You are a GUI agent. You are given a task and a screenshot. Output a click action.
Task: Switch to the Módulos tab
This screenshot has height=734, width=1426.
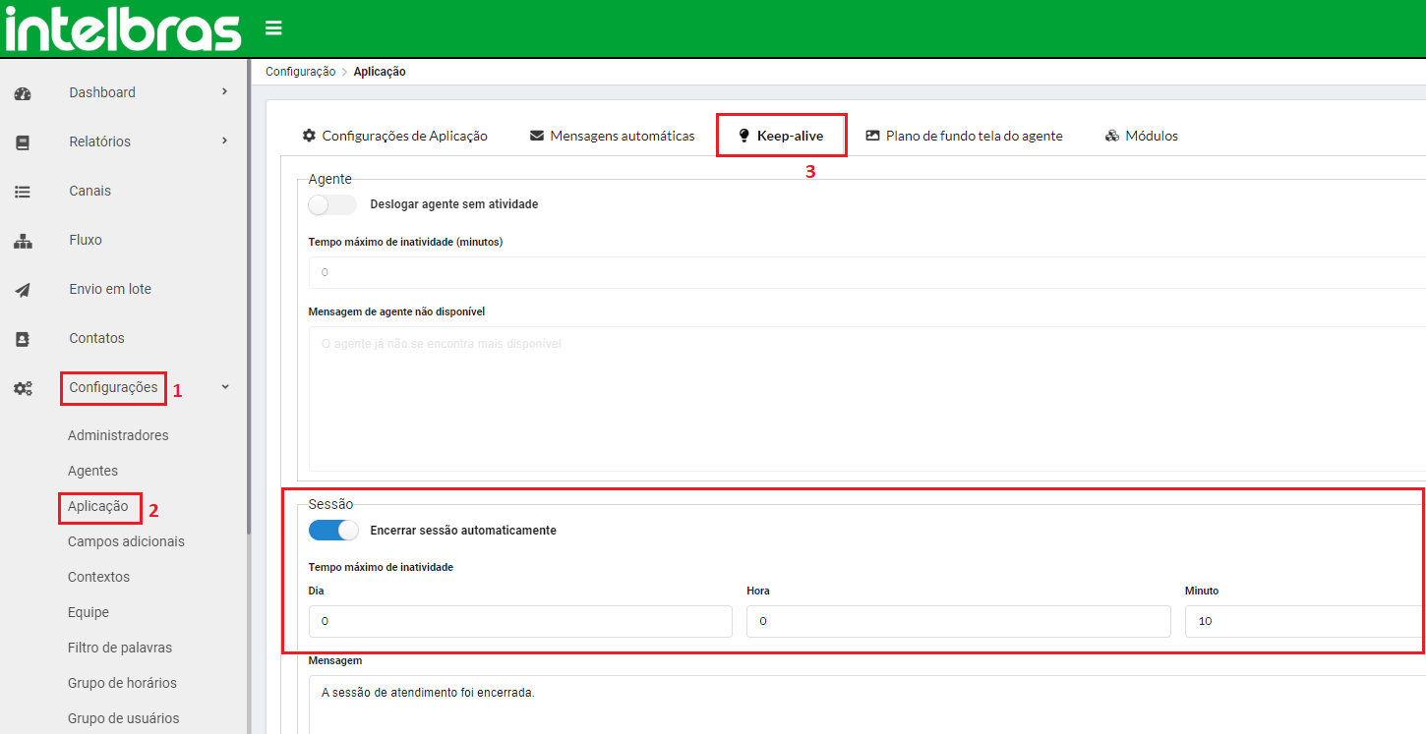(x=1141, y=136)
